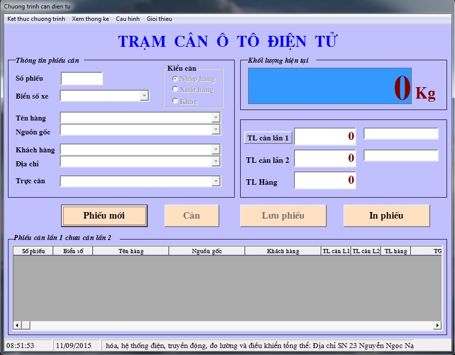Expand the Khách hàng dropdown
This screenshot has width=455, height=355.
tap(216, 149)
